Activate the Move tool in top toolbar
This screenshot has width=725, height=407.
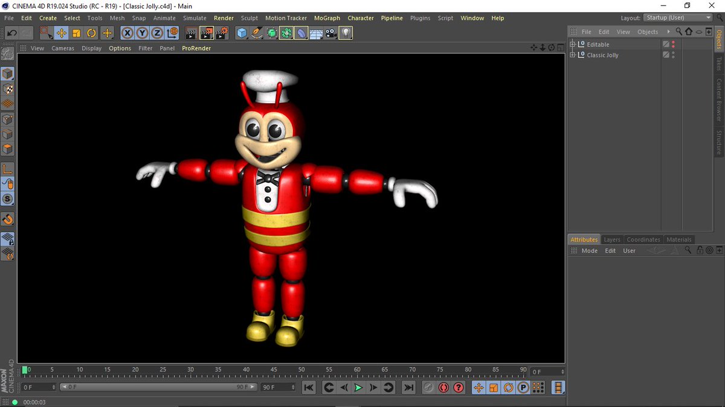[x=62, y=33]
